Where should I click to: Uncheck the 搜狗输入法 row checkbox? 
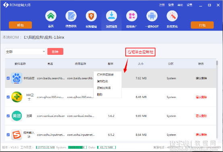pyautogui.click(x=8, y=135)
